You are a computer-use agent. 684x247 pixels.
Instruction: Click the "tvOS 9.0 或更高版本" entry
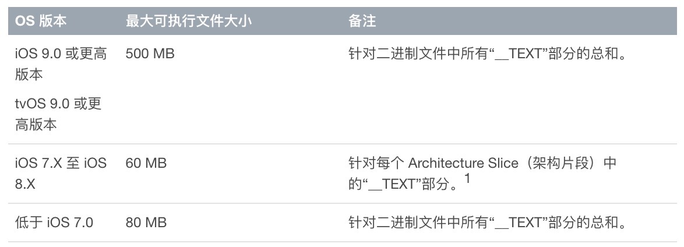pyautogui.click(x=58, y=114)
